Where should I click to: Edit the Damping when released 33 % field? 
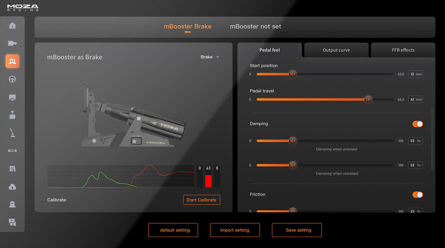(x=416, y=165)
